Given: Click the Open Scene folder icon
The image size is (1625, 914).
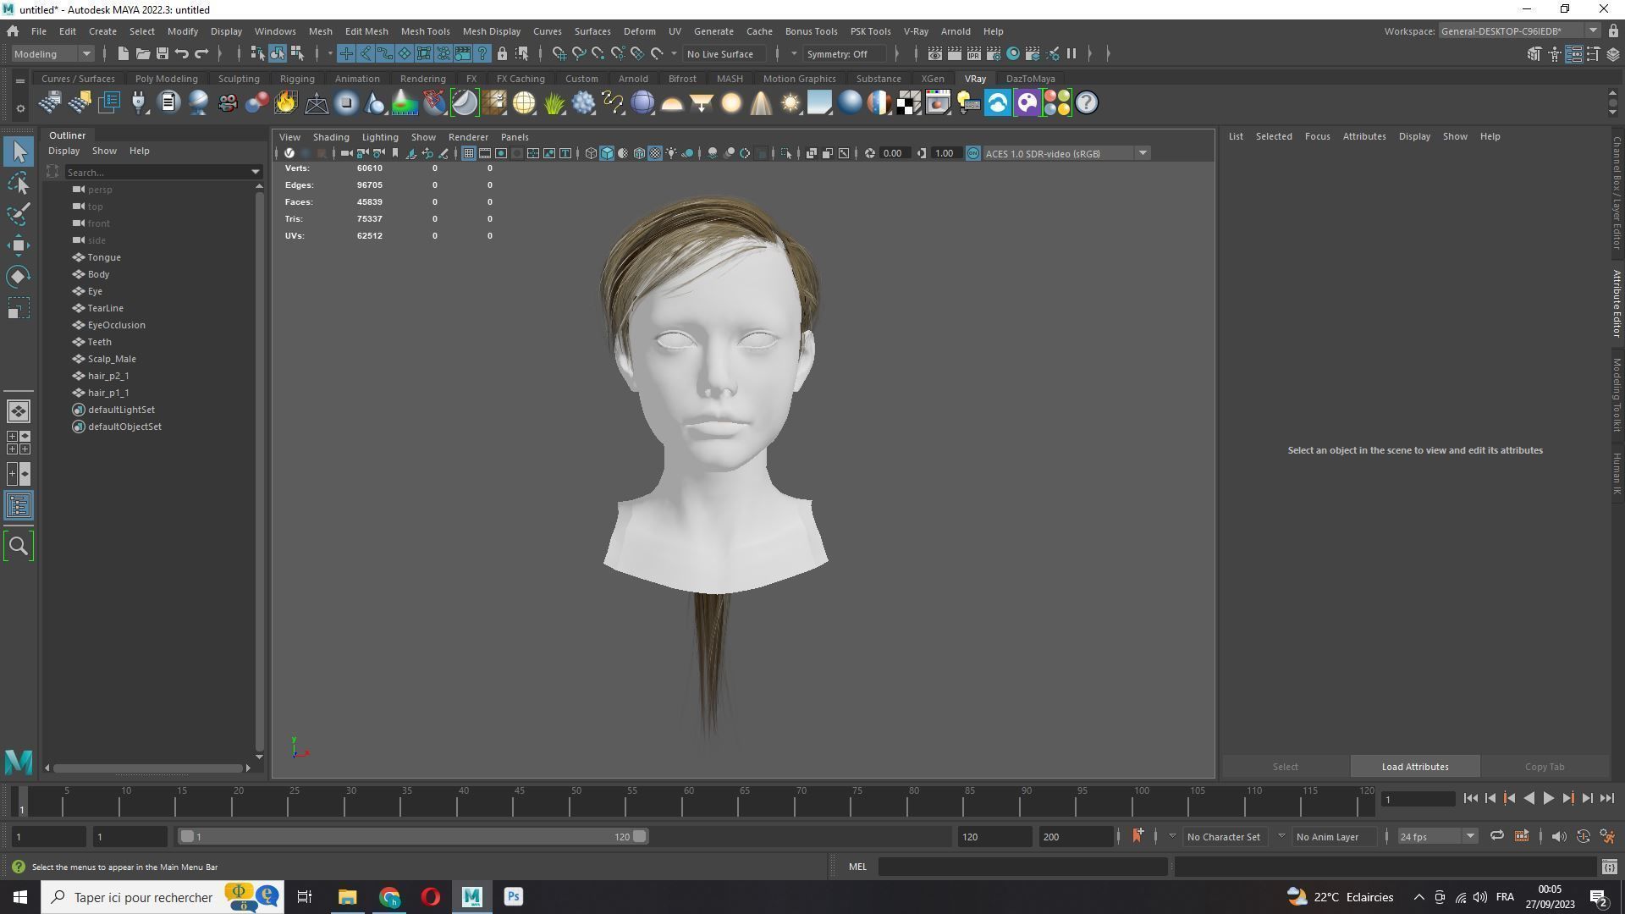Looking at the screenshot, I should 143,54.
